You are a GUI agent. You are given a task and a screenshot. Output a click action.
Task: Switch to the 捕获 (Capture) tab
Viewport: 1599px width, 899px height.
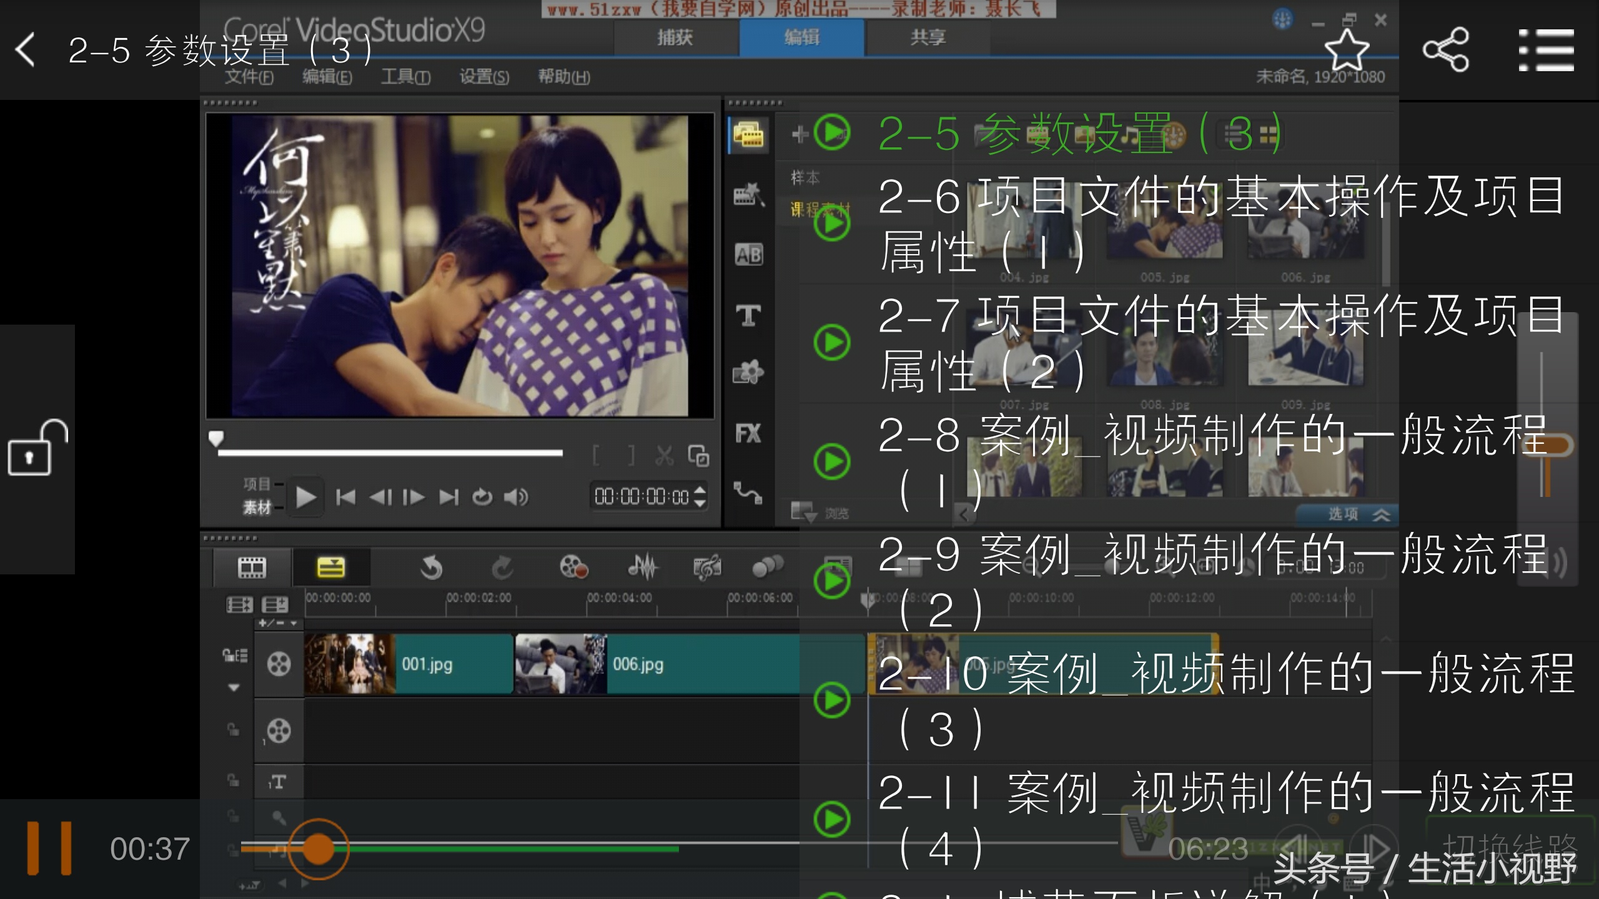[x=675, y=37]
